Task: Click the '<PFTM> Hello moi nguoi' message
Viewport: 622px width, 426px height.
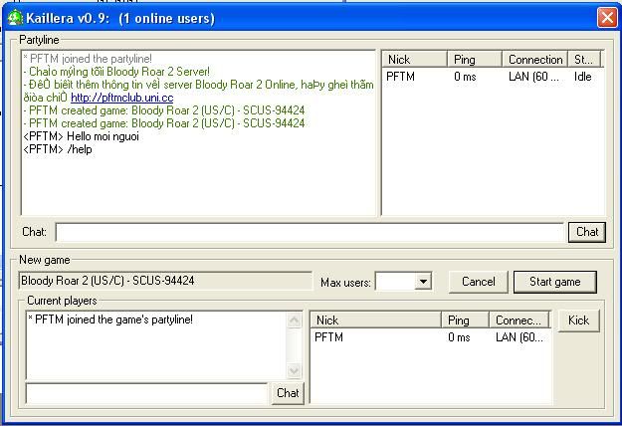Action: pyautogui.click(x=82, y=136)
